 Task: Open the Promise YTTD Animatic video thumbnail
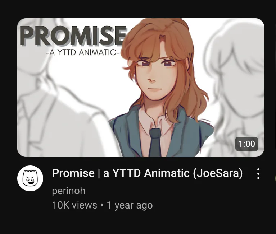tap(140, 88)
